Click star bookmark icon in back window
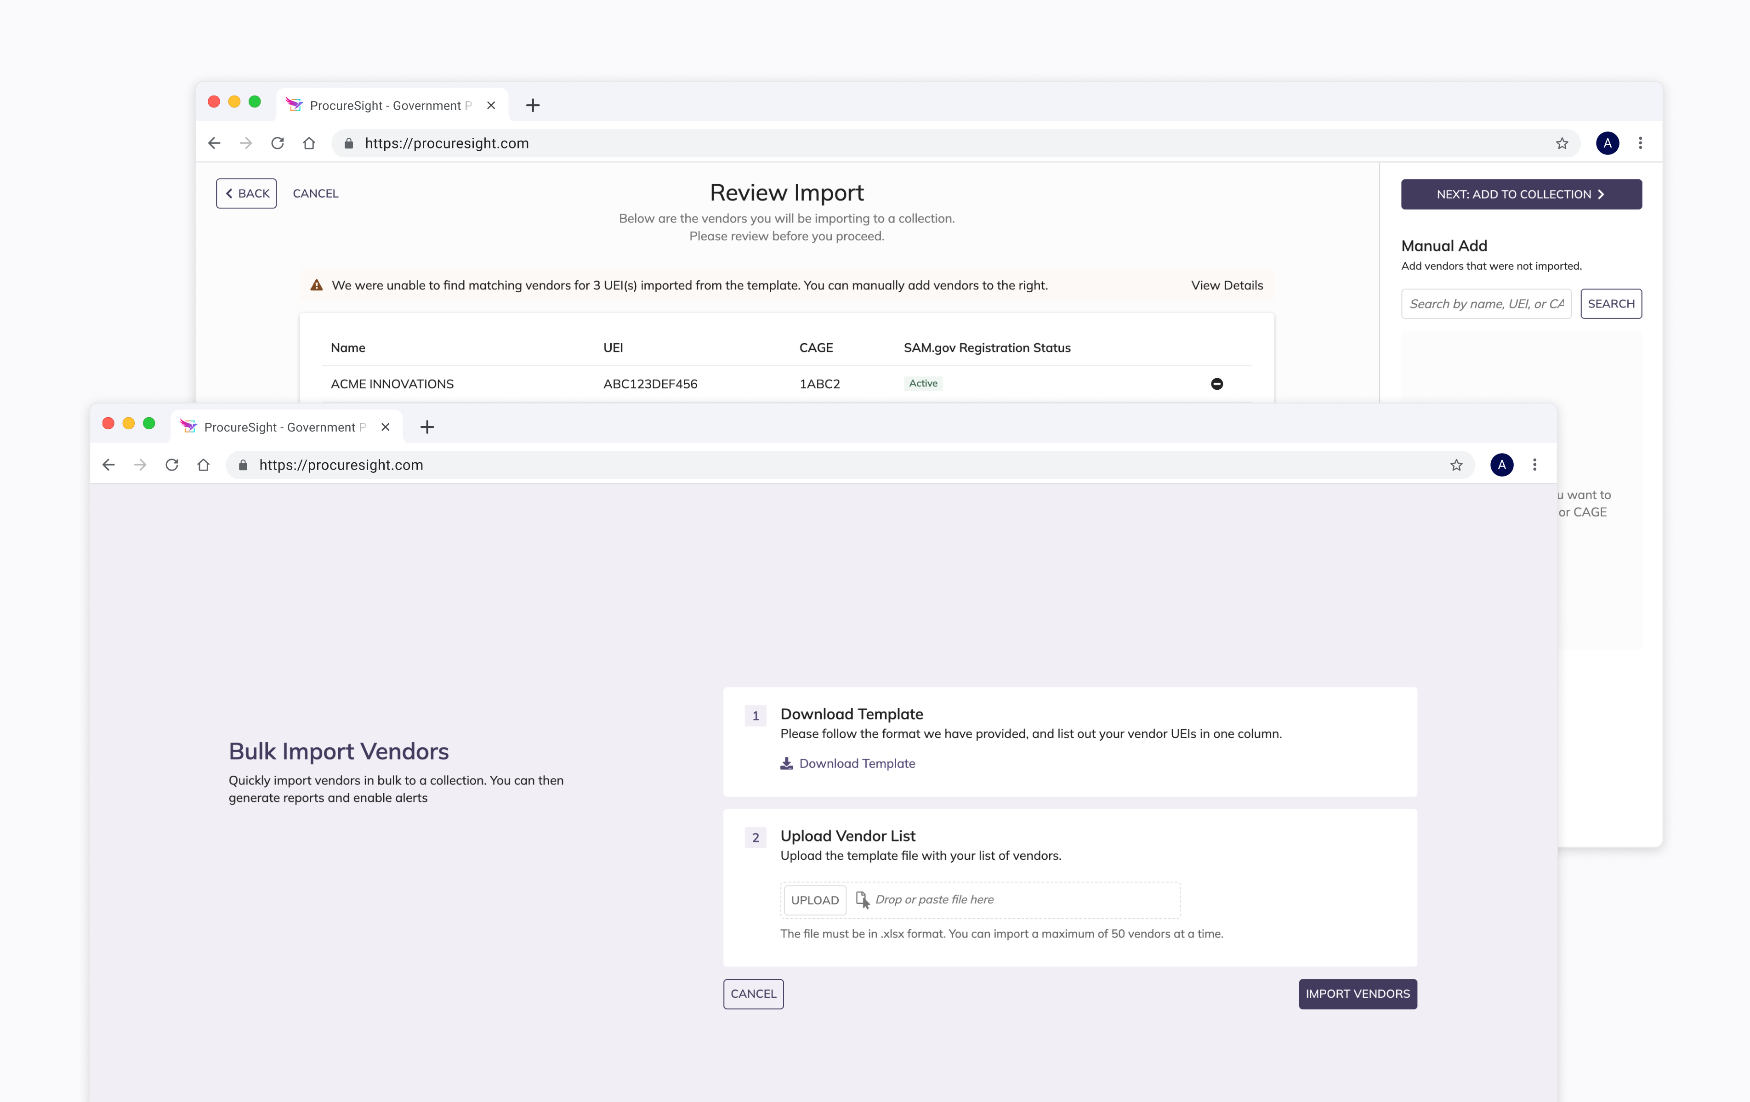Viewport: 1750px width, 1102px height. [x=1562, y=143]
